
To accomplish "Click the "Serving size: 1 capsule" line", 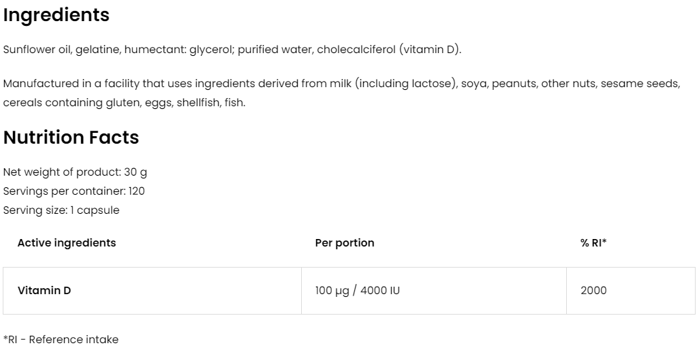I will [x=61, y=210].
